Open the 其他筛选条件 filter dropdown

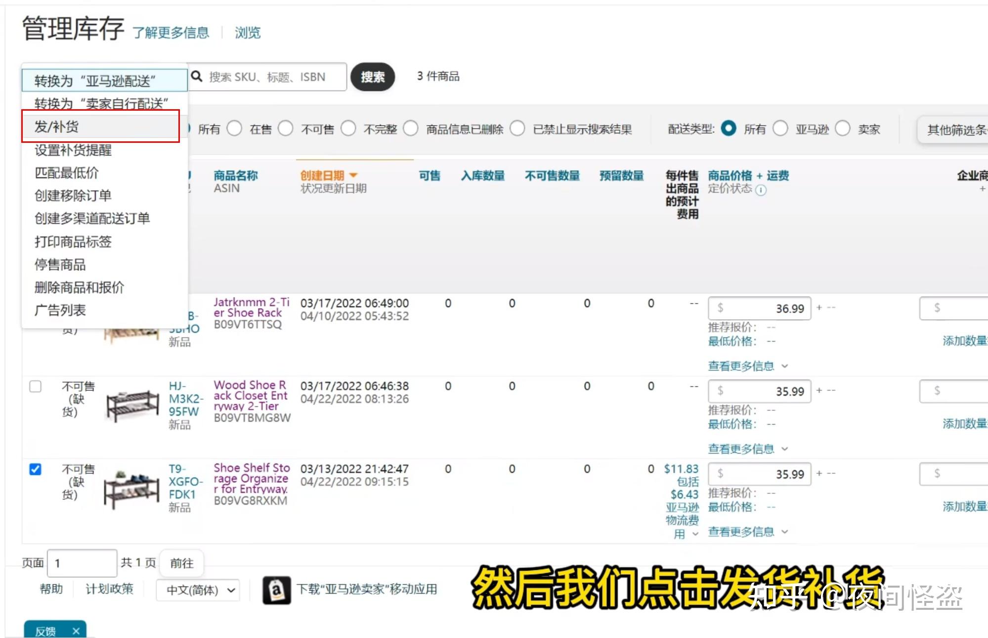click(x=953, y=130)
